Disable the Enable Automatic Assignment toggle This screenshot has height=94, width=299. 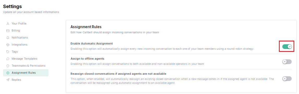point(287,46)
